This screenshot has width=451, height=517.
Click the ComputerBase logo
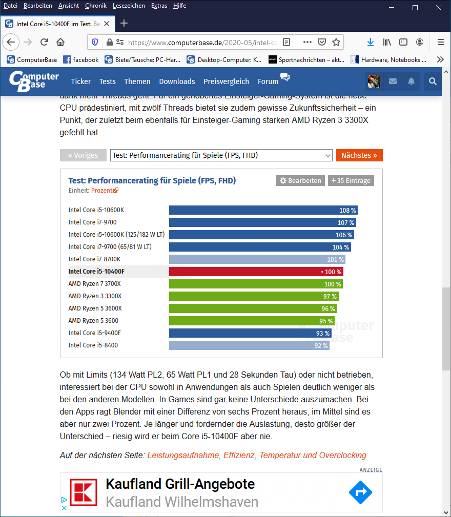pyautogui.click(x=34, y=81)
